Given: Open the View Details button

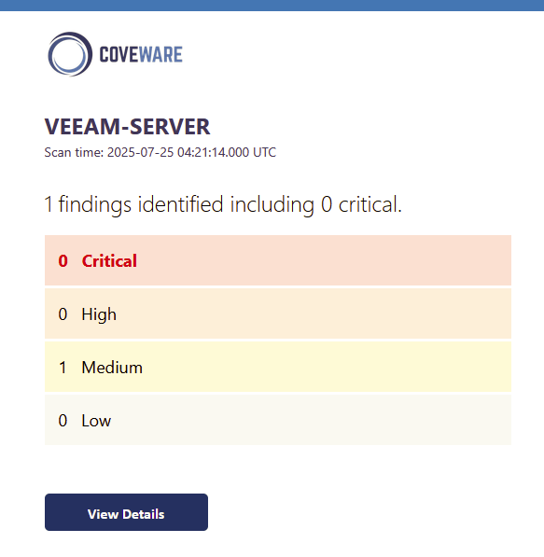Looking at the screenshot, I should pyautogui.click(x=126, y=512).
